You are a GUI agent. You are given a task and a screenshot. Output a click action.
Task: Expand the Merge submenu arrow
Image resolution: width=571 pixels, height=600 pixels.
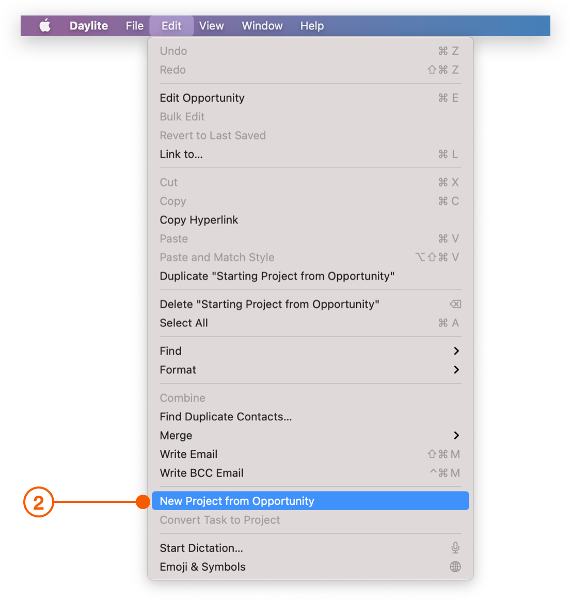[x=456, y=435]
